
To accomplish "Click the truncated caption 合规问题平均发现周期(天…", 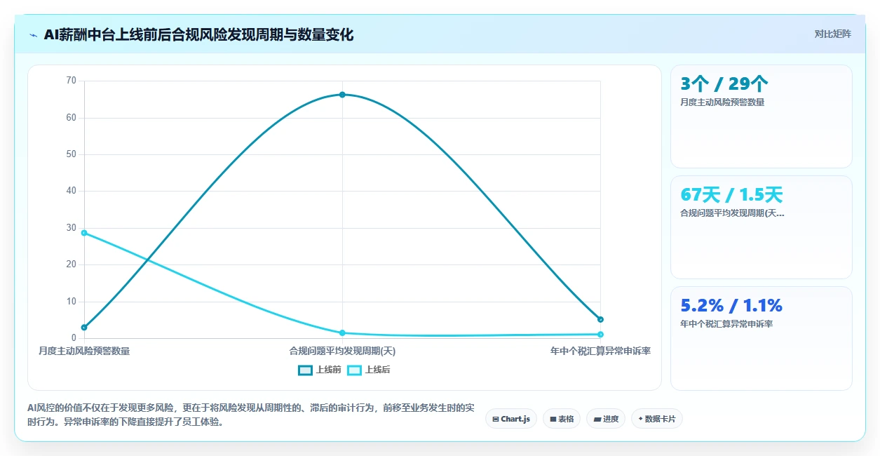I will pos(732,213).
